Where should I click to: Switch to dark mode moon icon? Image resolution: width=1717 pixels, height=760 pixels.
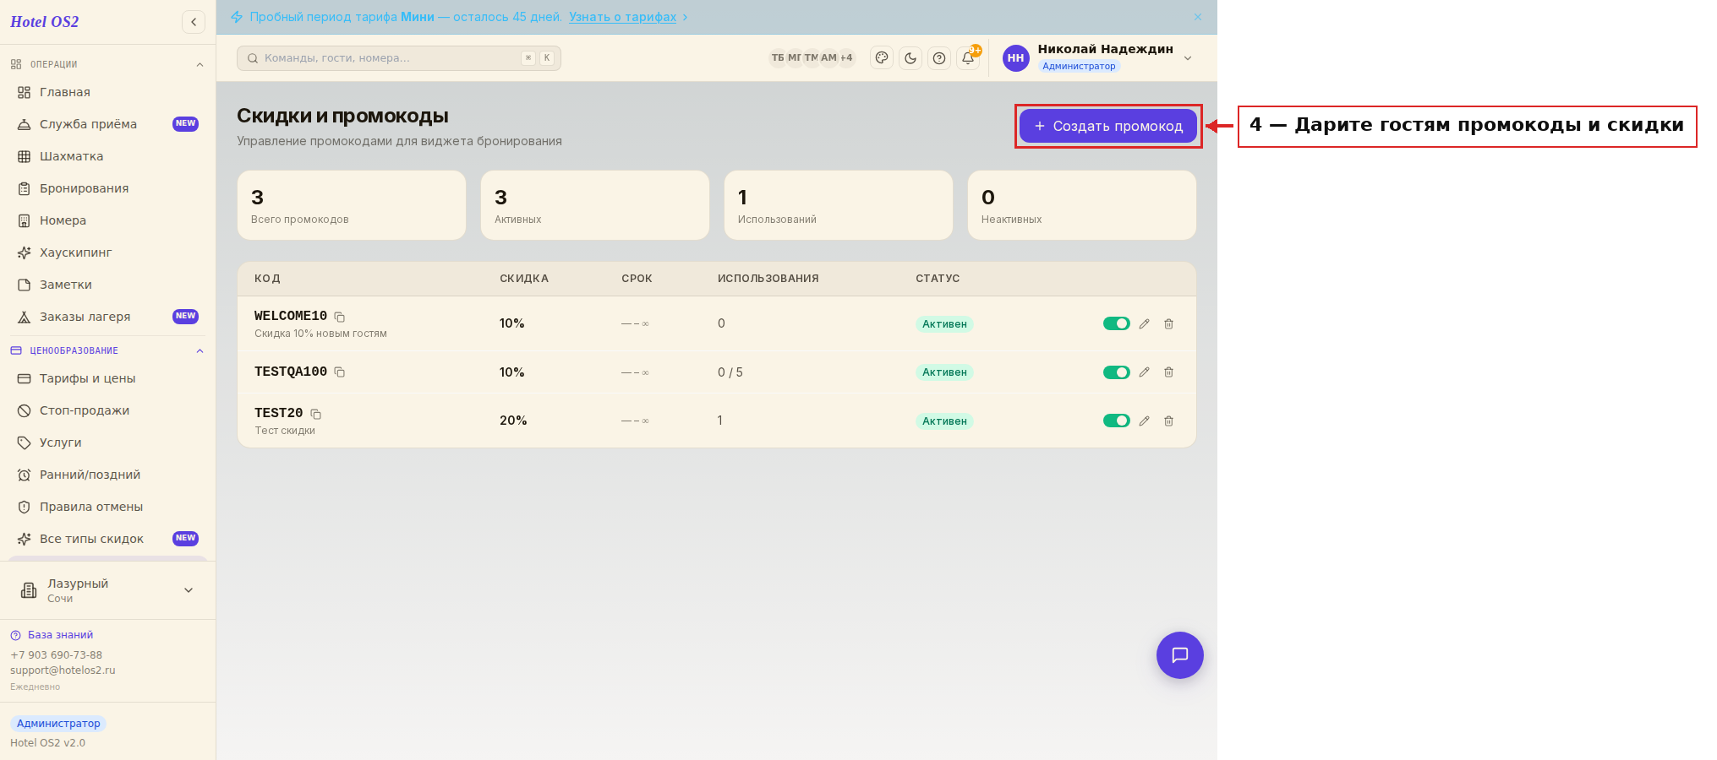click(x=910, y=58)
